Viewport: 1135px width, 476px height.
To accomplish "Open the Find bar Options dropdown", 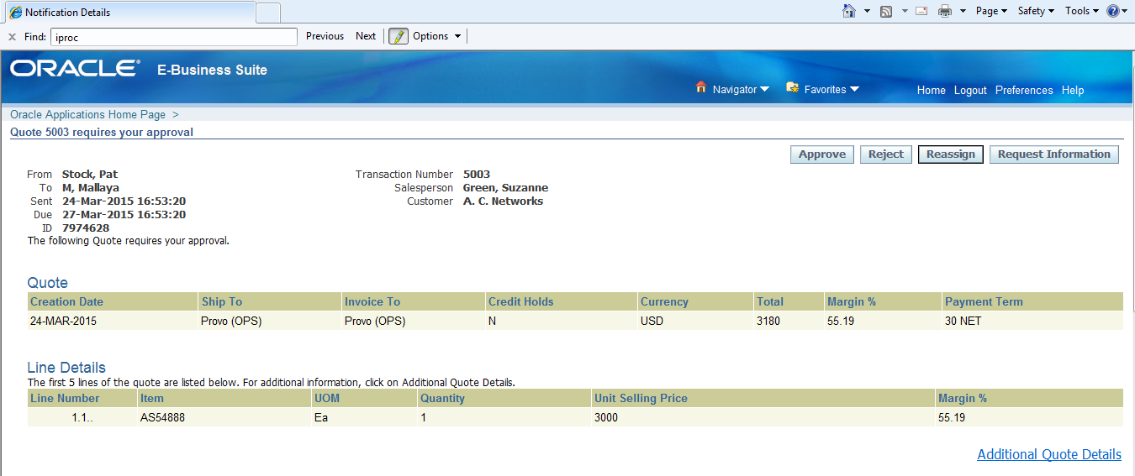I will coord(437,36).
